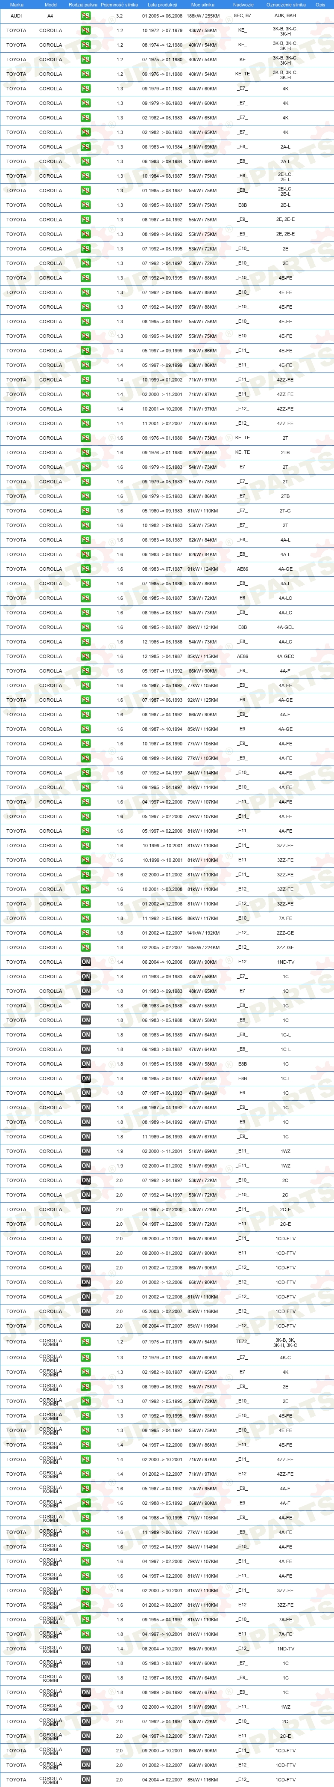Click the '2T-G' engine code cell
Screen dimensions: 334x1787
click(285, 511)
